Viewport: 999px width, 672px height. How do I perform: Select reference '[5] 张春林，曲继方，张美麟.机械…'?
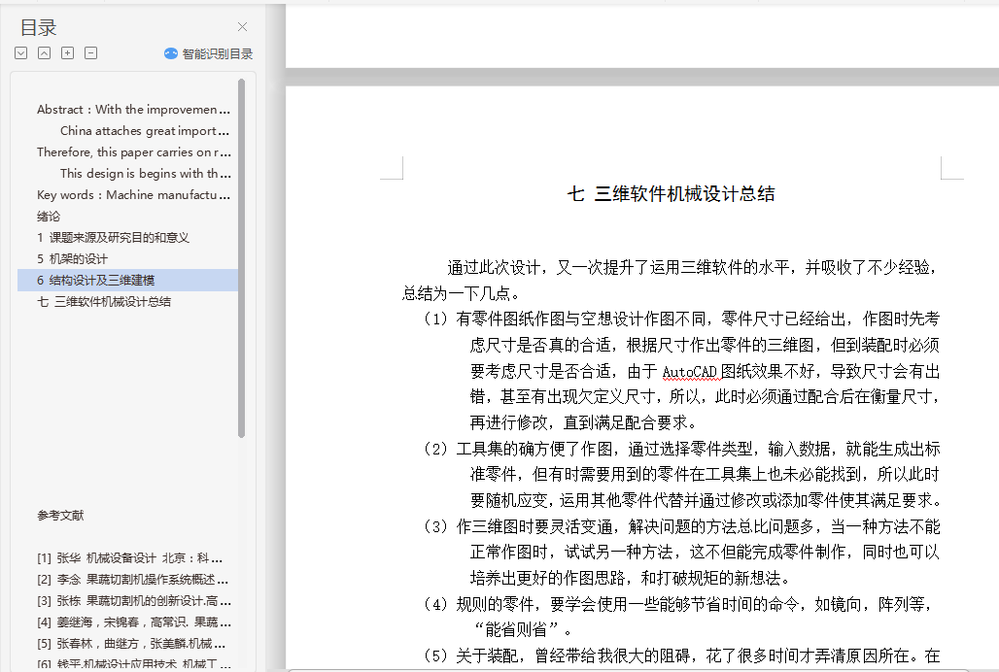(130, 644)
